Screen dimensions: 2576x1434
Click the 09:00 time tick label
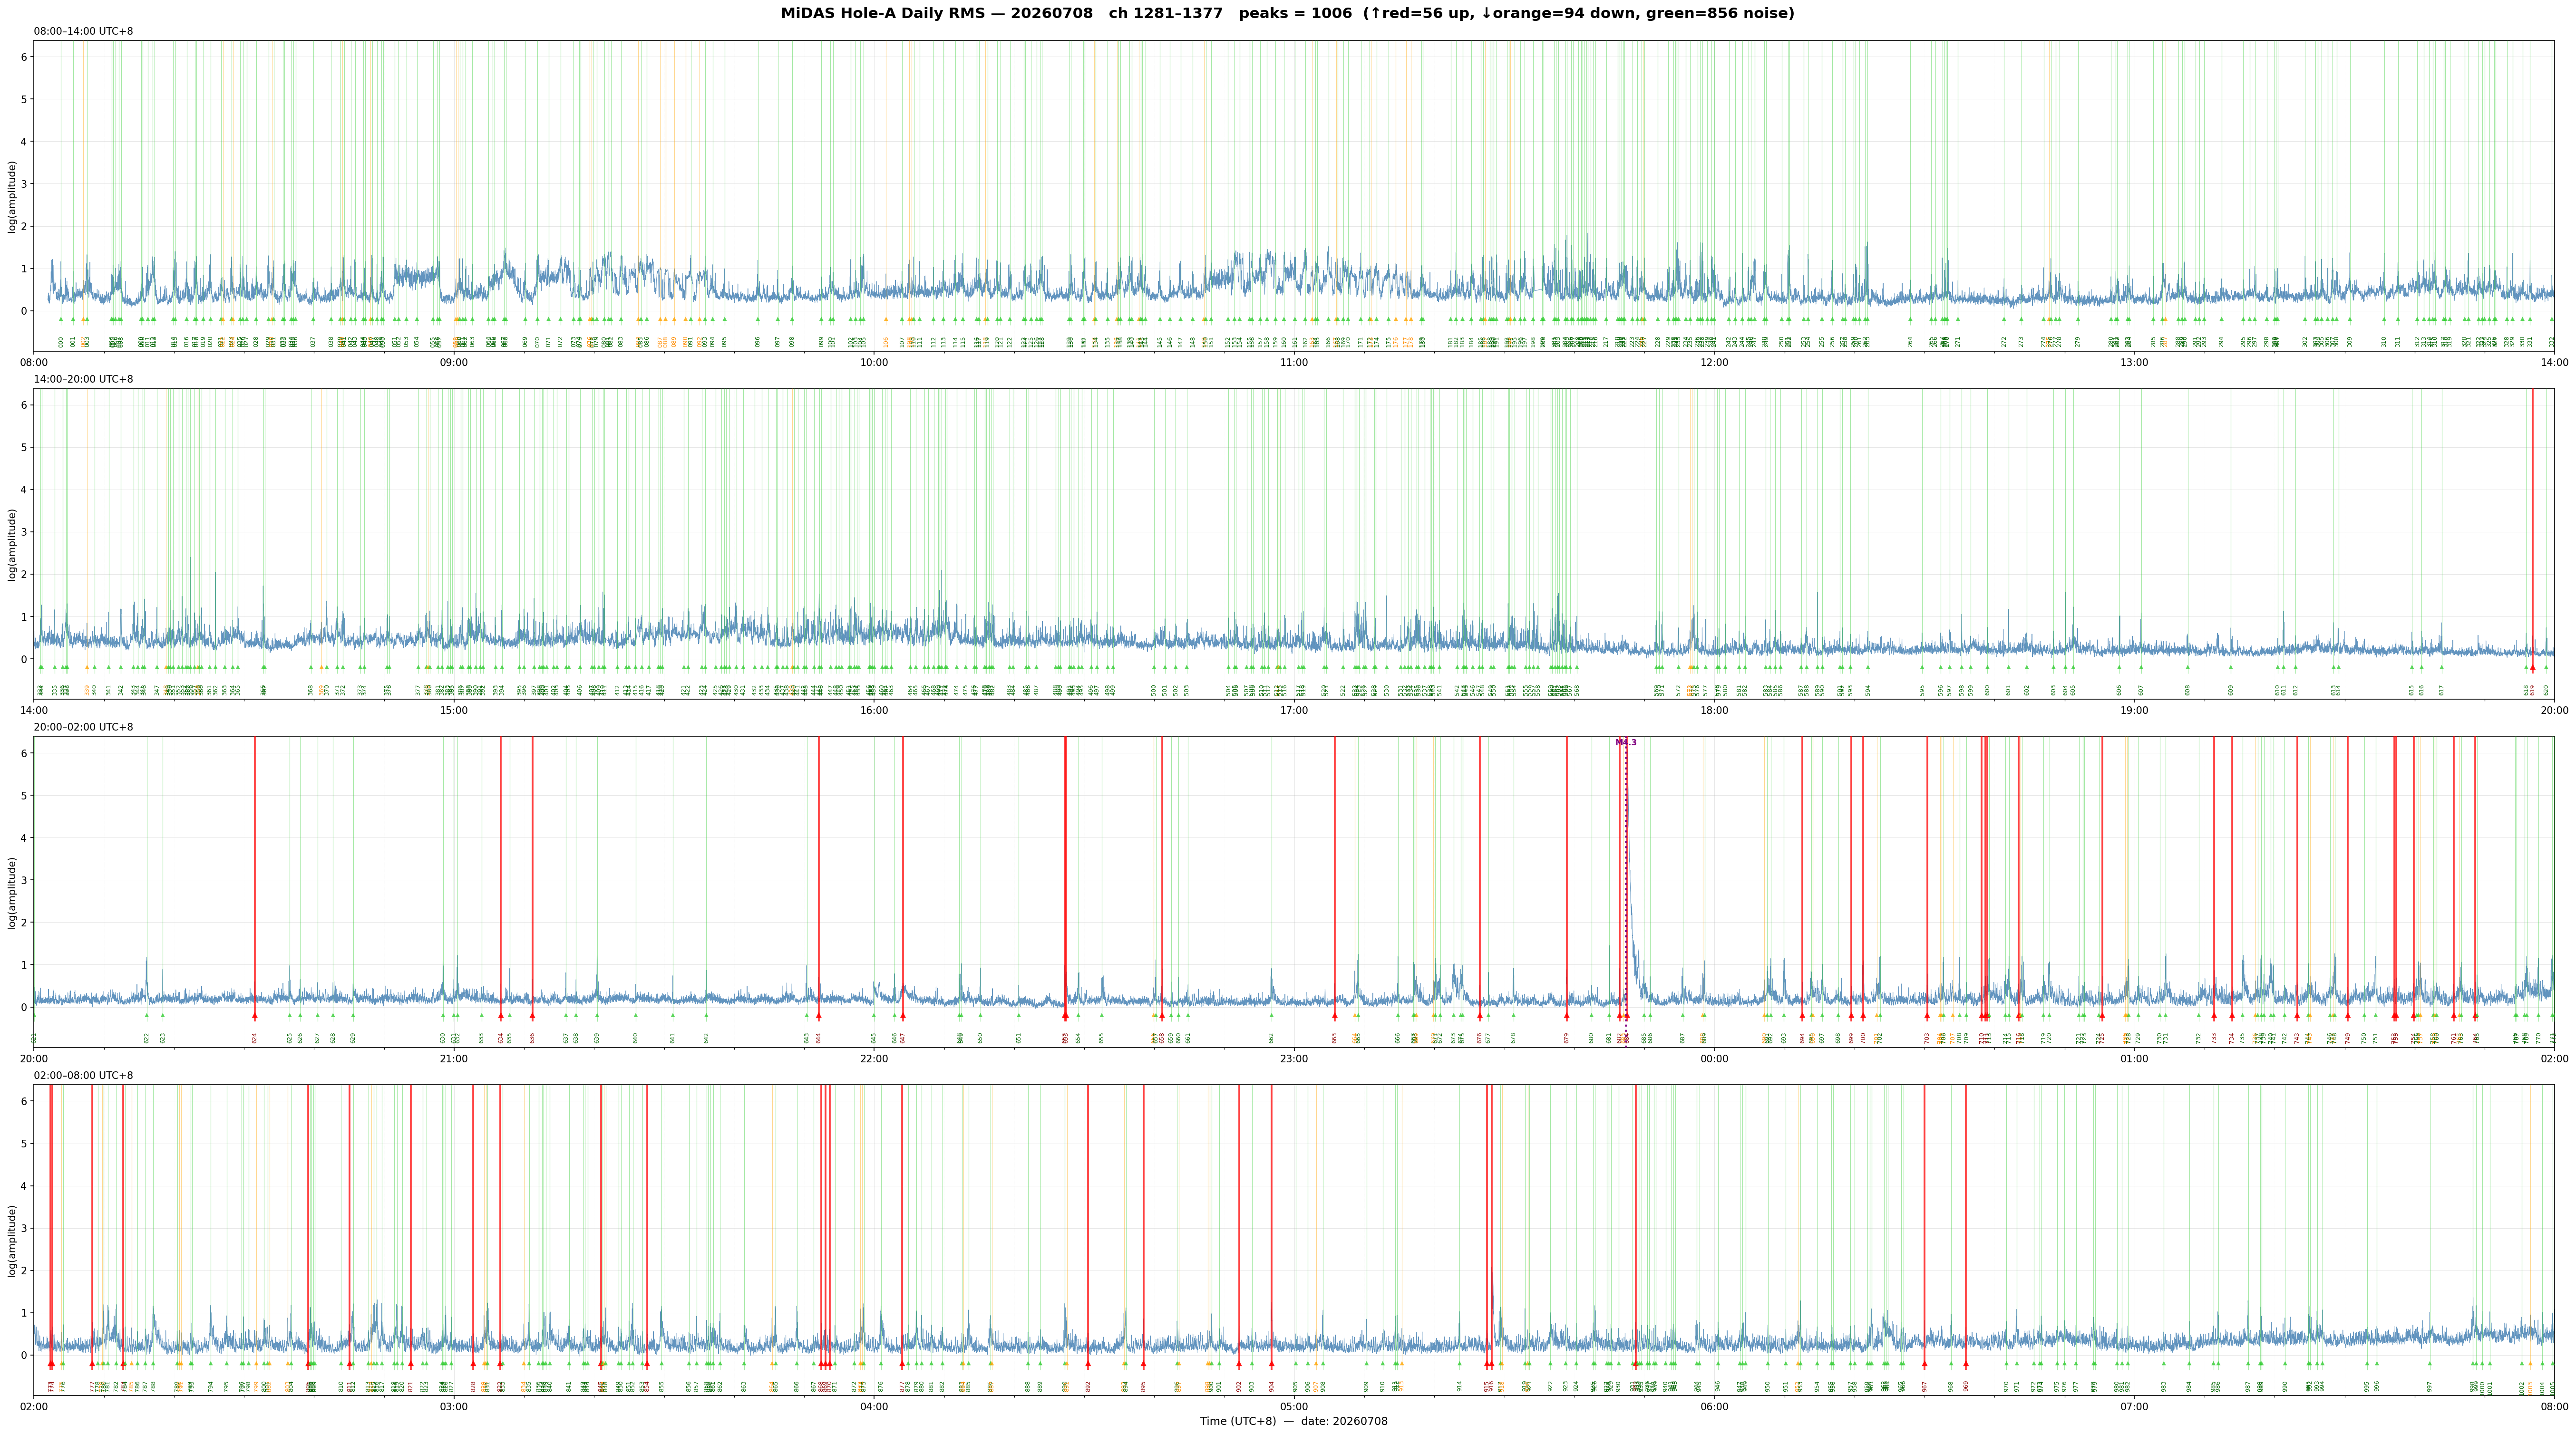454,362
